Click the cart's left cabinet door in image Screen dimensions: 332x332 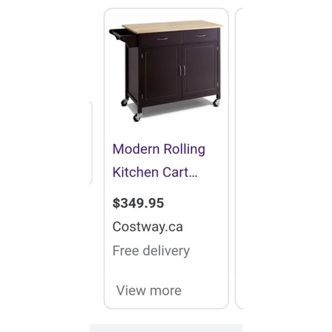tap(161, 73)
